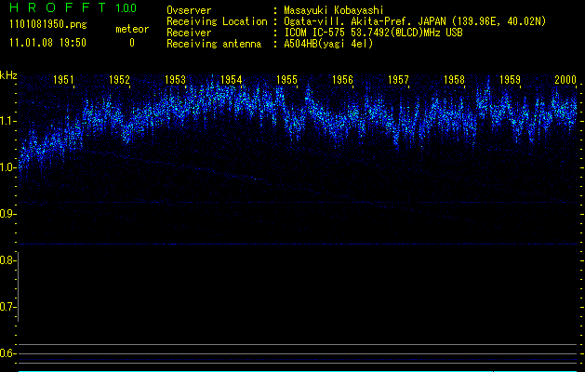Click the meteor count value 0
Screen dimensions: 585x372
coord(132,43)
